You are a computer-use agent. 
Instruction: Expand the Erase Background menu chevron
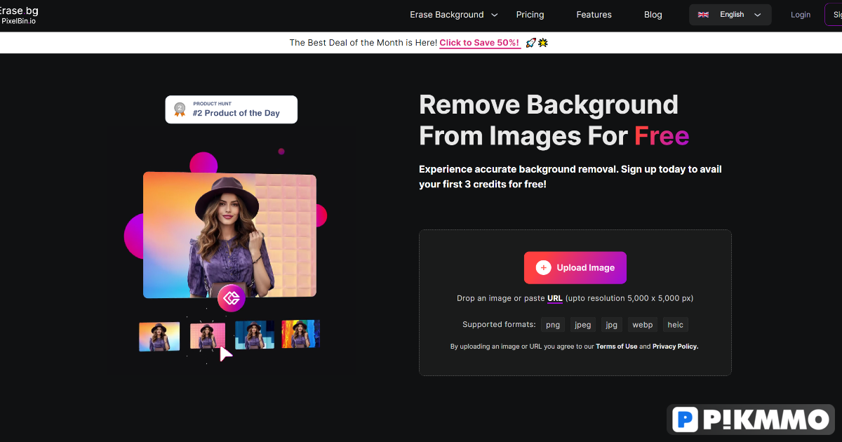coord(495,15)
